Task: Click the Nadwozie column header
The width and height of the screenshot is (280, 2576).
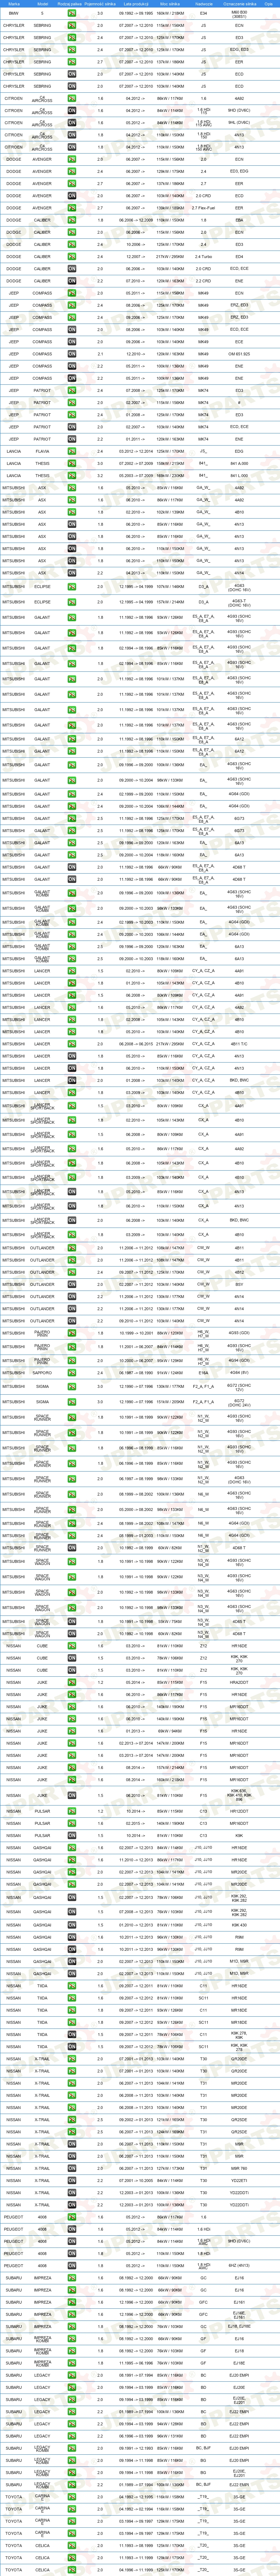Action: click(204, 4)
